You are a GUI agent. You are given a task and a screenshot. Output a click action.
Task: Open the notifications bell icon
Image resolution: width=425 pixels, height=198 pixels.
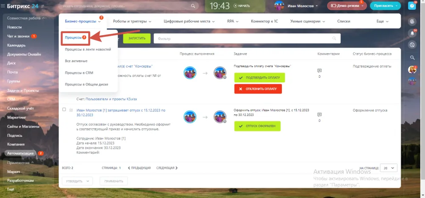[x=412, y=33]
